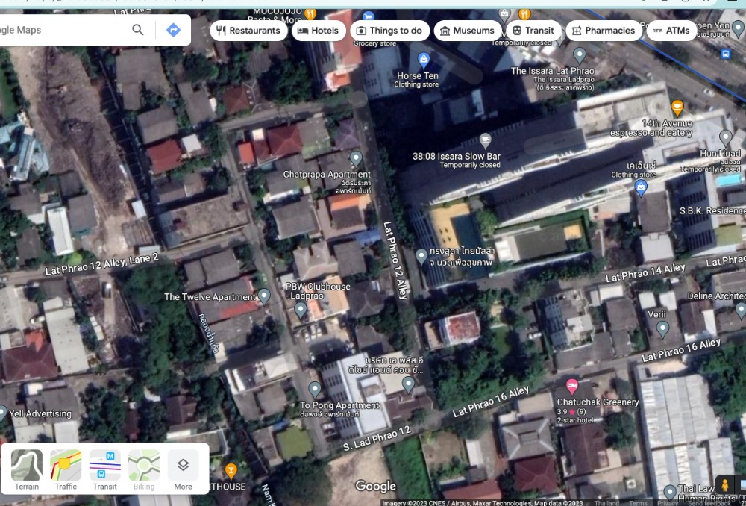Click the Verii location pin

point(662,329)
